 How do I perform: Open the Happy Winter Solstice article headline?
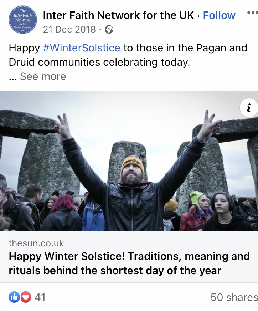[x=129, y=263]
